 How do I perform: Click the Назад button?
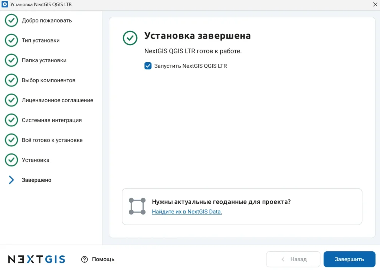pos(293,259)
